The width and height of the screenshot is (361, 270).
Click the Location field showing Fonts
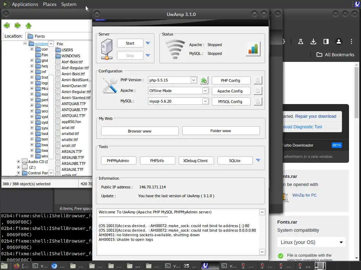59,36
